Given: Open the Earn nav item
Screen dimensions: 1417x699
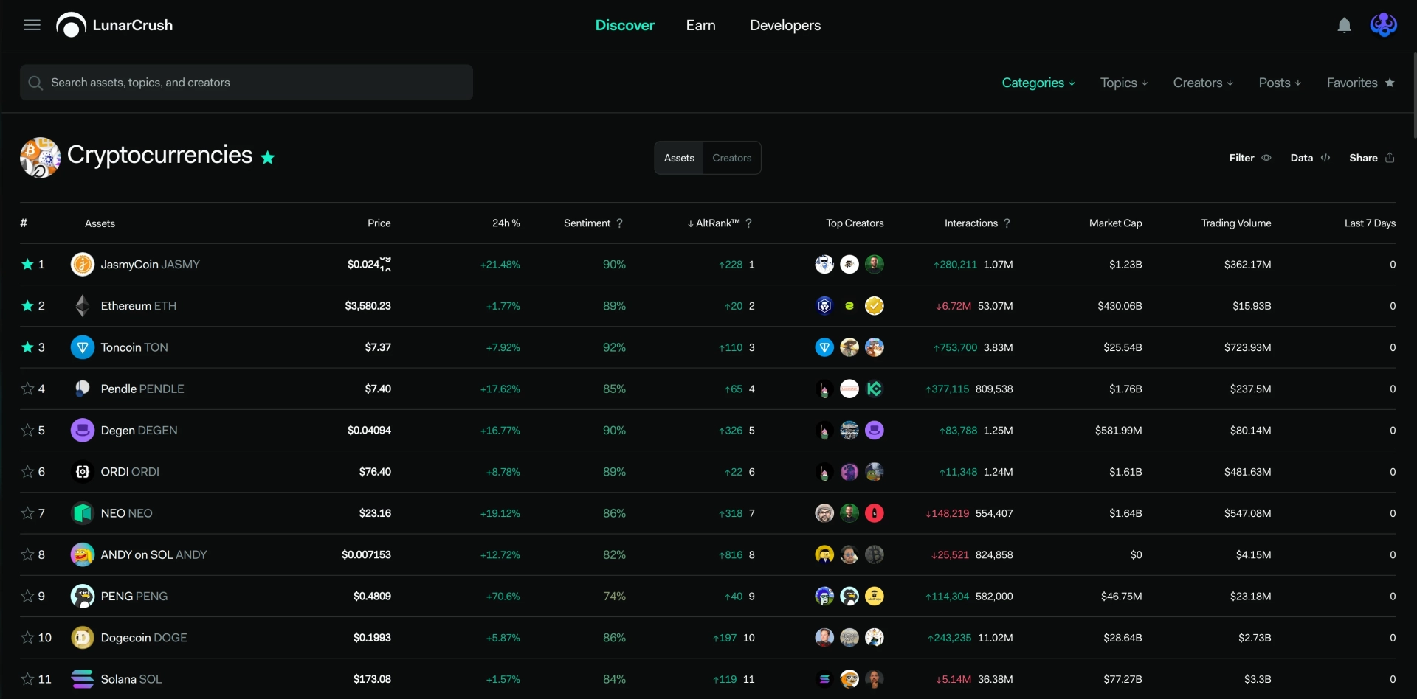Looking at the screenshot, I should [700, 25].
